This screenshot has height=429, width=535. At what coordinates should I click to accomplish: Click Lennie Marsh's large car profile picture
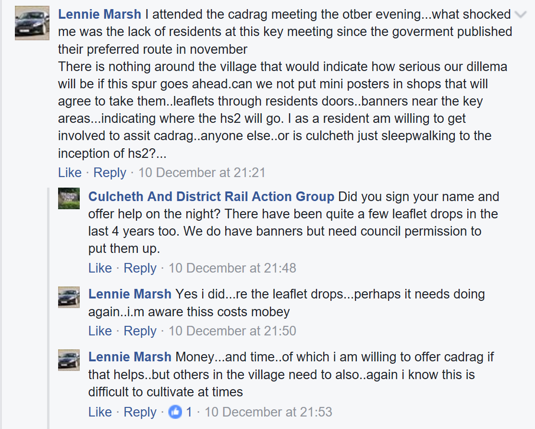point(32,23)
